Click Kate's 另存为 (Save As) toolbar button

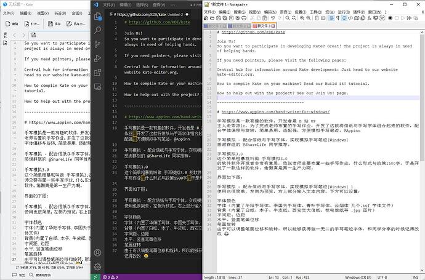pos(79,24)
